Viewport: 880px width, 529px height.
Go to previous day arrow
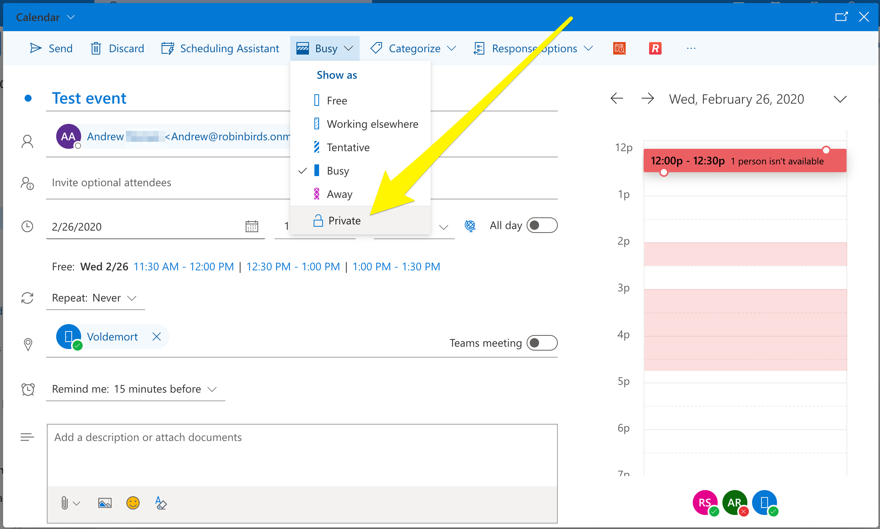click(617, 99)
